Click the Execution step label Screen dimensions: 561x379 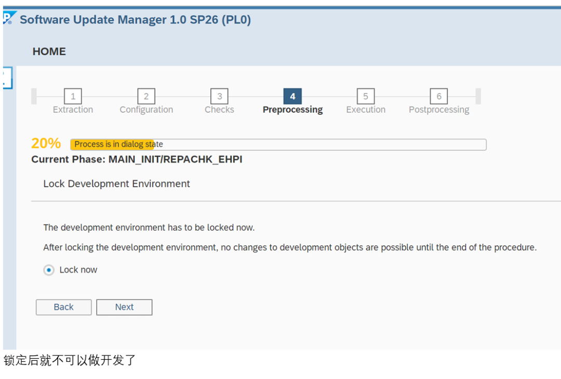click(366, 110)
